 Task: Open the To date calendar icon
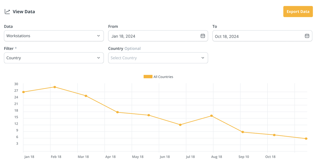click(x=307, y=36)
